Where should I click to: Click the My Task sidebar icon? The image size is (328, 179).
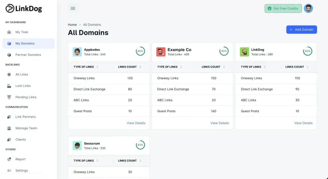pyautogui.click(x=9, y=32)
